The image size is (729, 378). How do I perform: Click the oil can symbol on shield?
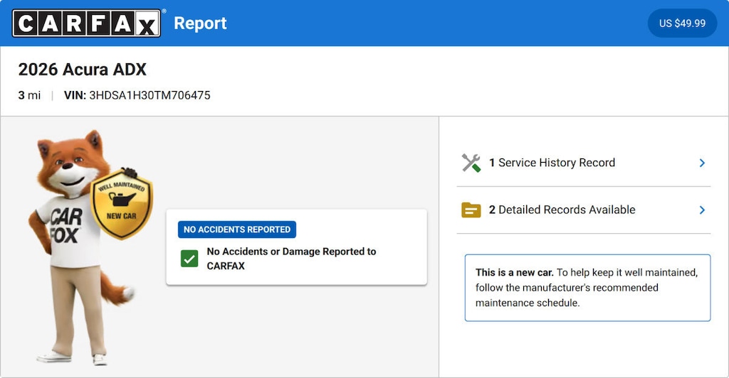coord(121,199)
